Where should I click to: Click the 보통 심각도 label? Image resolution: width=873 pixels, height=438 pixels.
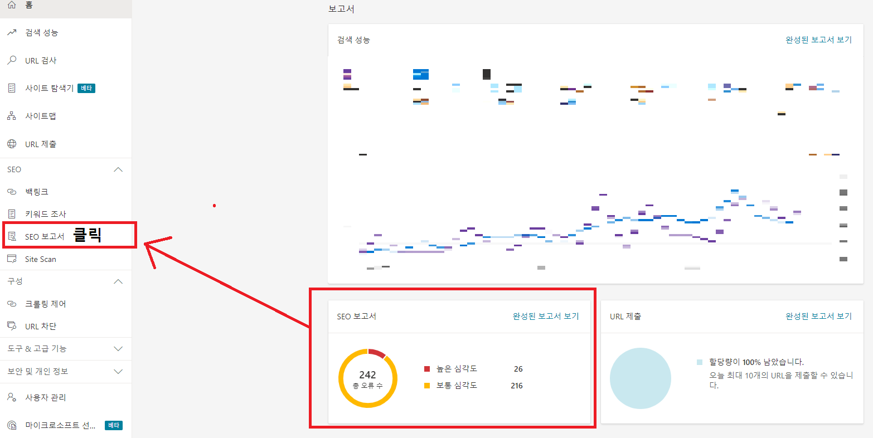point(456,386)
